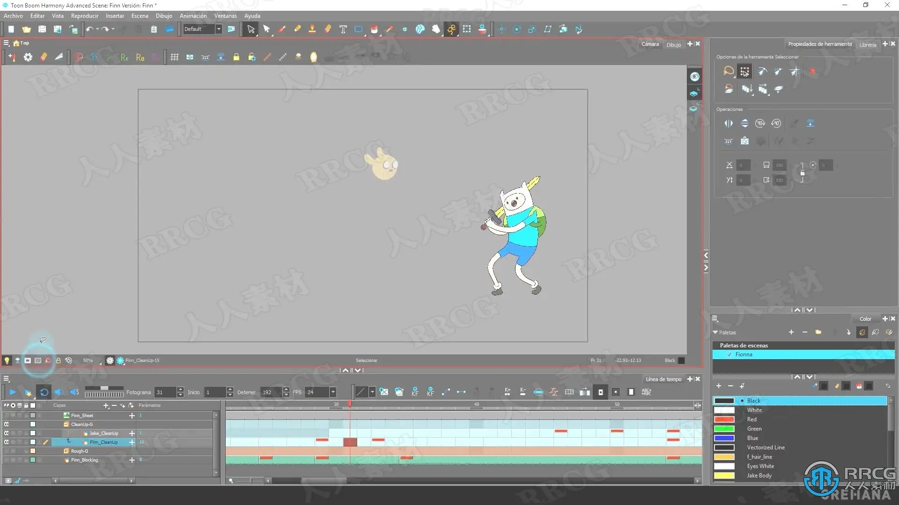
Task: Select the Red color swatch
Action: click(724, 419)
